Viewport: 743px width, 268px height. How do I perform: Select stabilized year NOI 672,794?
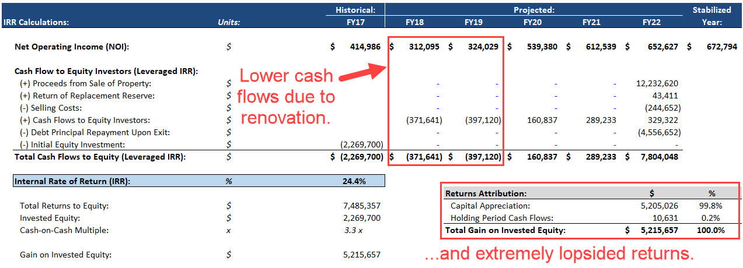[x=721, y=47]
